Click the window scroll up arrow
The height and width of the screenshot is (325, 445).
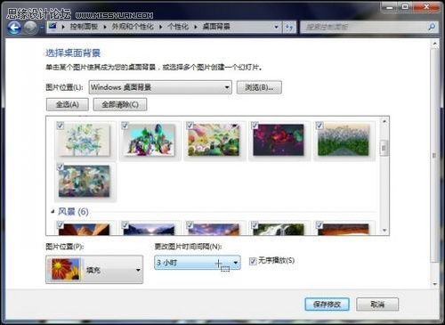(434, 44)
